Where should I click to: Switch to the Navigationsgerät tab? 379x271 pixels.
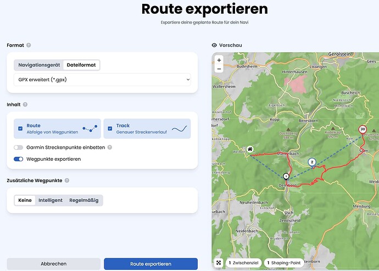(x=39, y=65)
